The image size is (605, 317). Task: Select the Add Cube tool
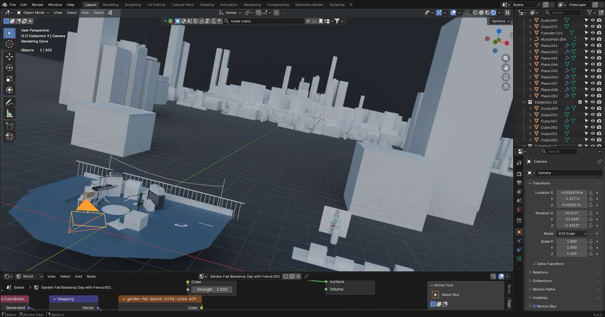(9, 126)
